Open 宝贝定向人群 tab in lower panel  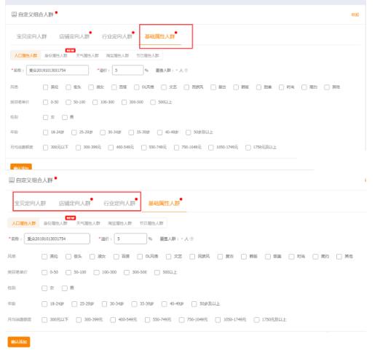pyautogui.click(x=30, y=203)
